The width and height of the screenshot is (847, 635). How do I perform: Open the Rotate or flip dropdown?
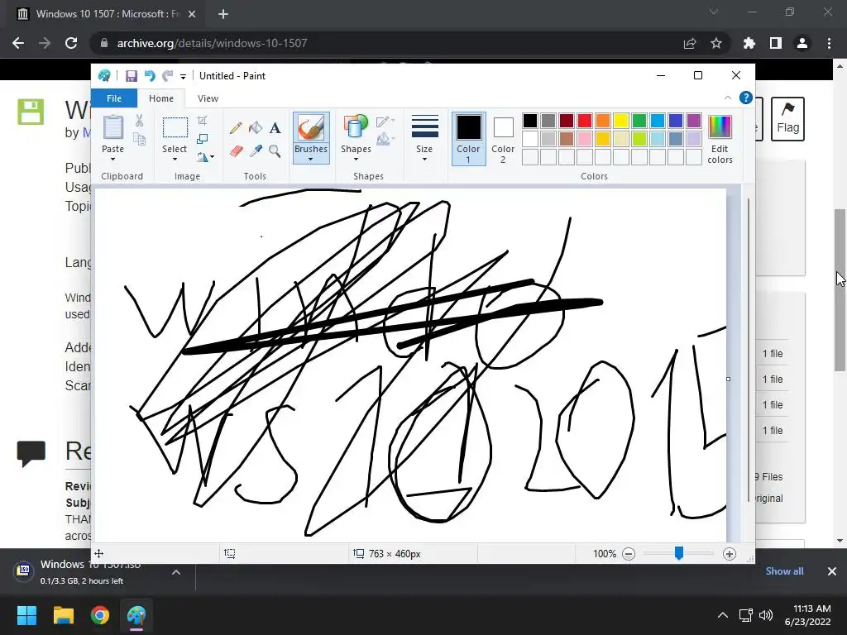(205, 157)
